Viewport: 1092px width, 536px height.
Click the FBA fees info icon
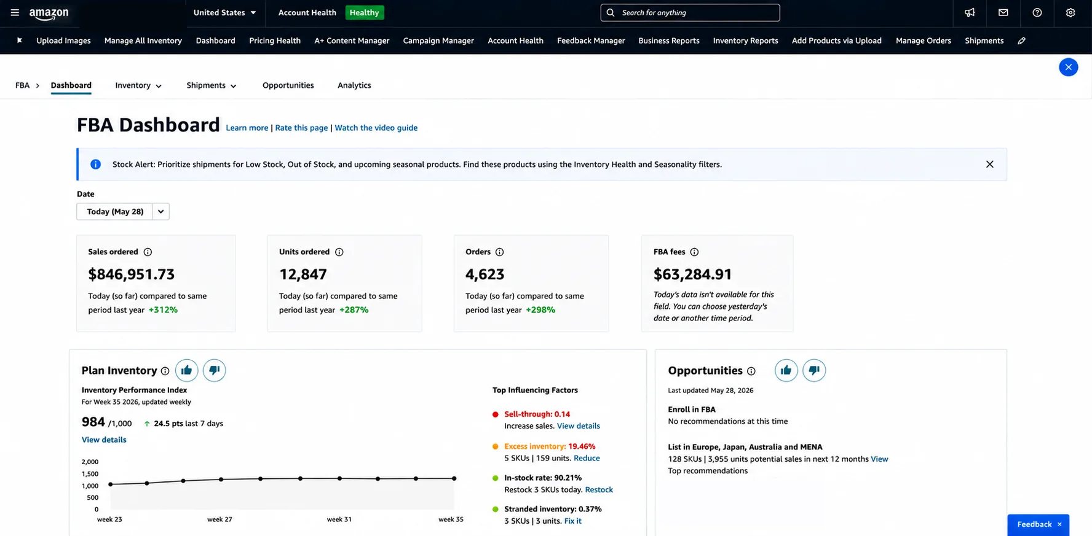tap(694, 252)
